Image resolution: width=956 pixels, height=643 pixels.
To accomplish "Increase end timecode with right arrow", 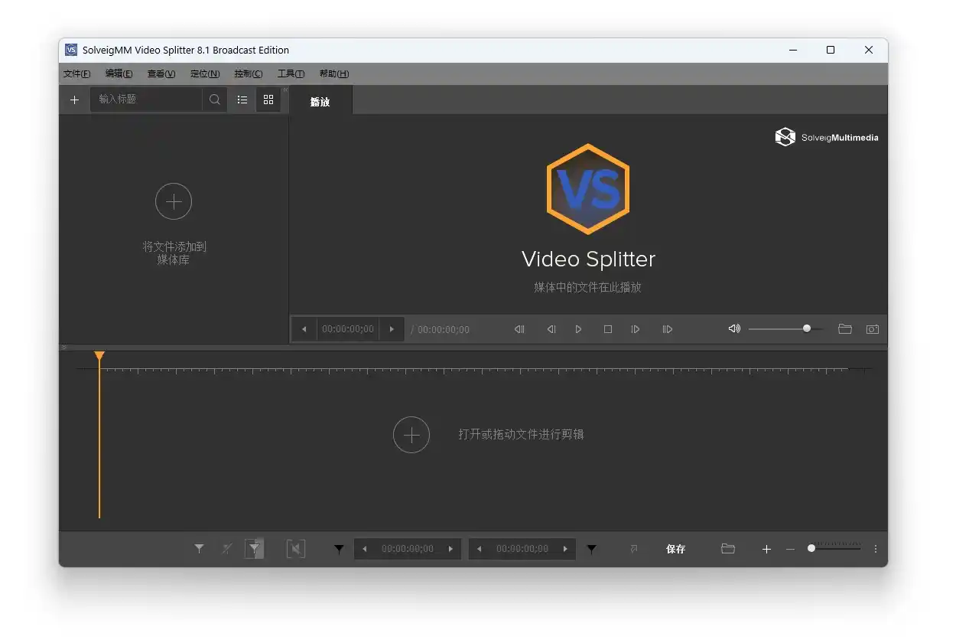I will 565,549.
